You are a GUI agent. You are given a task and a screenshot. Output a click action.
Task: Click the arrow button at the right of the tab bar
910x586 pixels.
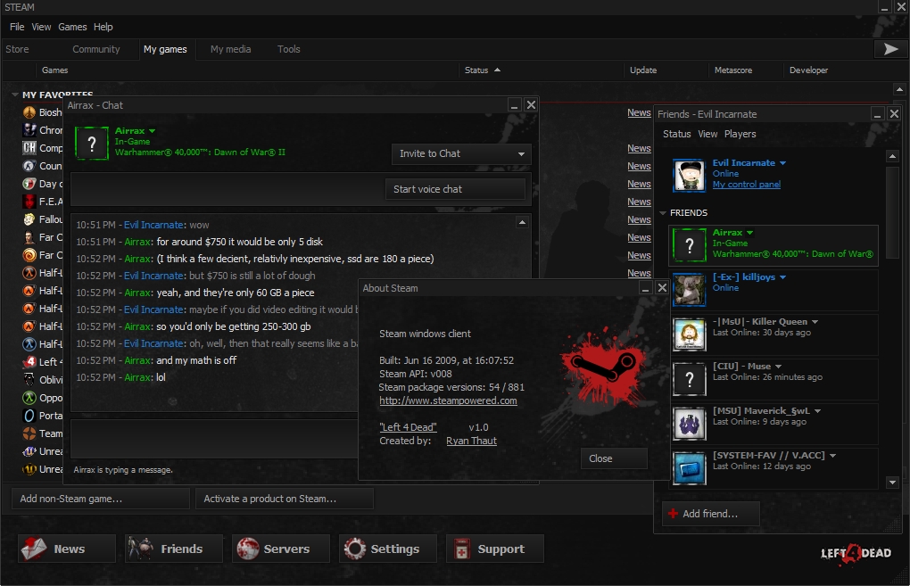coord(890,49)
